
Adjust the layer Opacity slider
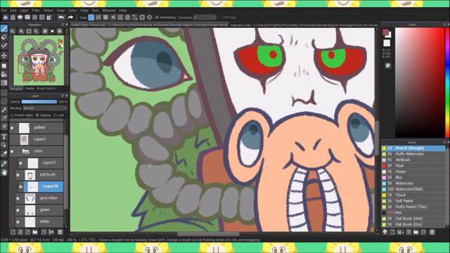(39, 102)
